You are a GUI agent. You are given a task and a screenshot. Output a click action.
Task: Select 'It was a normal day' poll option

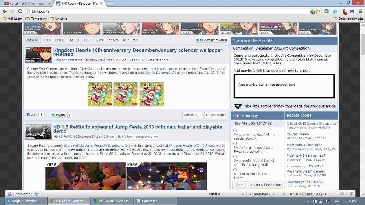(x=235, y=130)
